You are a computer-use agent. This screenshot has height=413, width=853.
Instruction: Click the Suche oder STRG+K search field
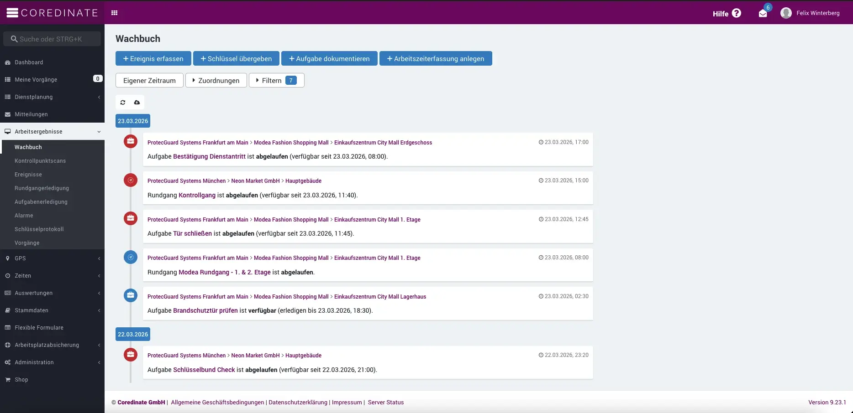52,39
